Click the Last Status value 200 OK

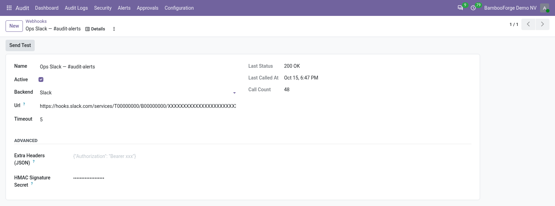tap(292, 66)
